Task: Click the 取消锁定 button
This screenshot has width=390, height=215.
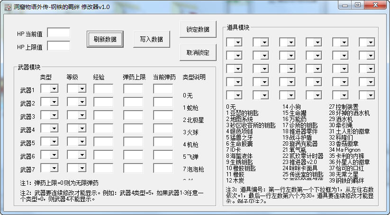Action: coord(198,52)
